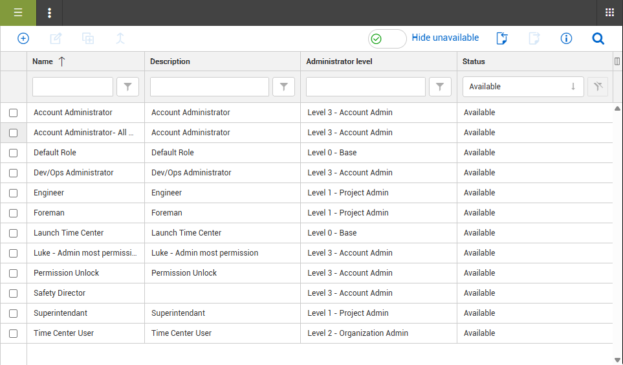
Task: Open the hamburger main menu
Action: [18, 13]
